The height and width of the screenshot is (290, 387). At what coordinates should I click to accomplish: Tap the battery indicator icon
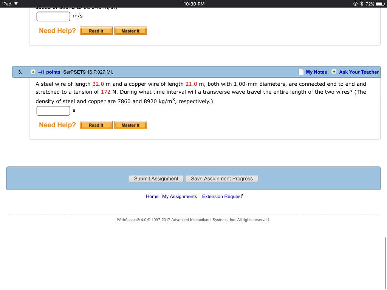tap(380, 4)
